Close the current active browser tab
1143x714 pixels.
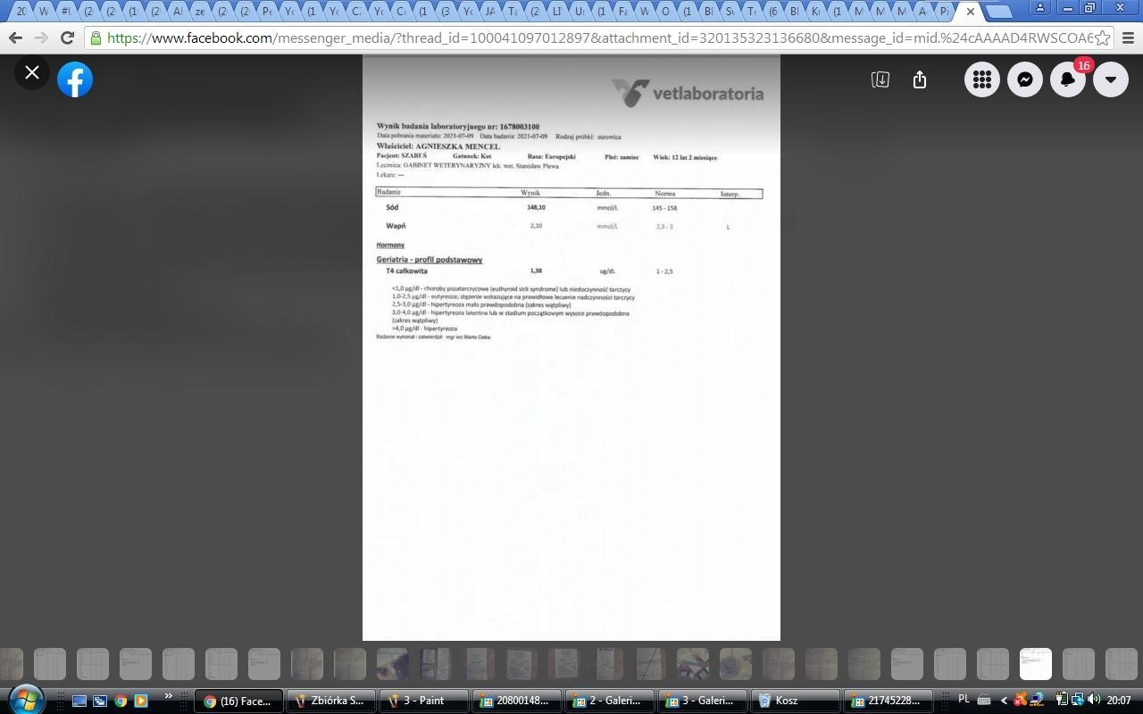pos(971,12)
